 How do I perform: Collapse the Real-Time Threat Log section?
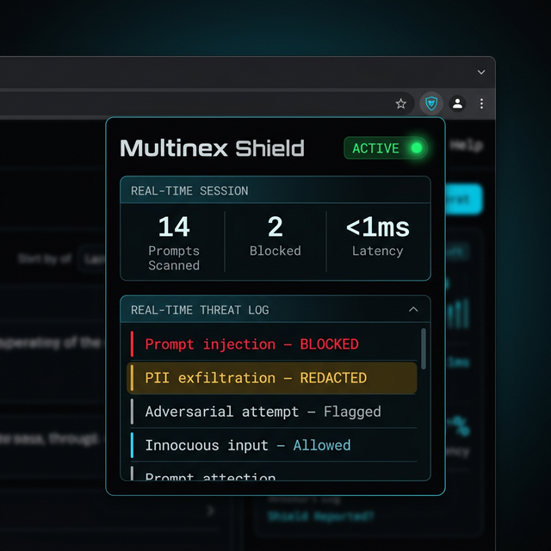point(413,310)
